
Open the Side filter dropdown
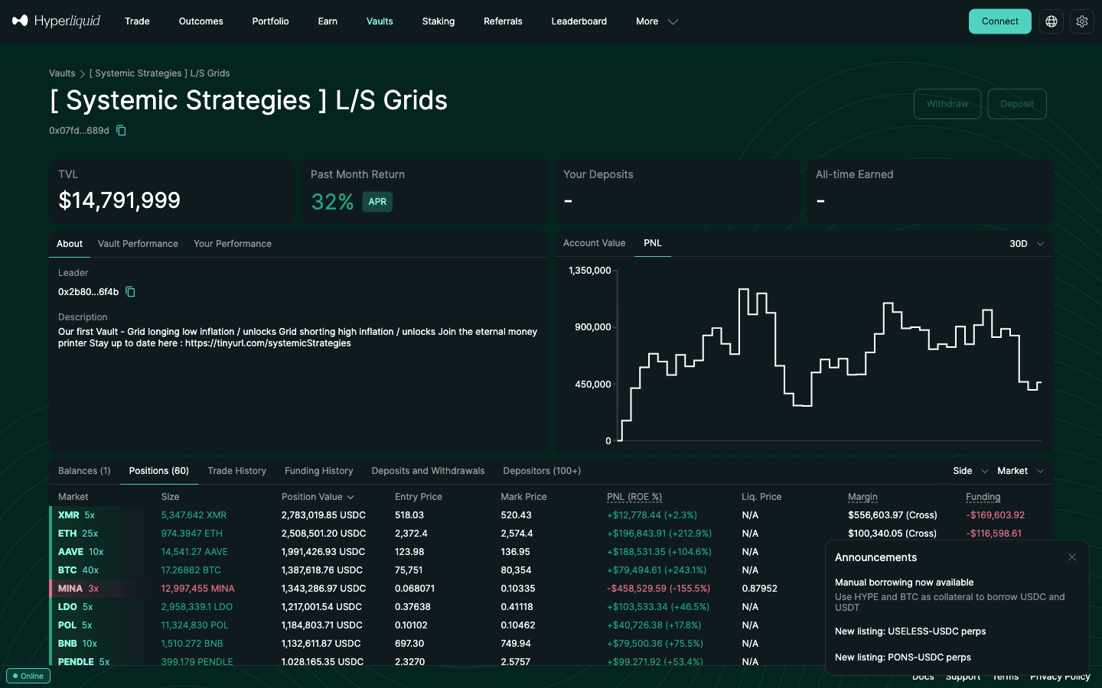970,471
